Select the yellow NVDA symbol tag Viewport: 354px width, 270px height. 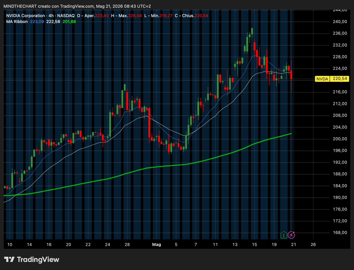coord(322,79)
